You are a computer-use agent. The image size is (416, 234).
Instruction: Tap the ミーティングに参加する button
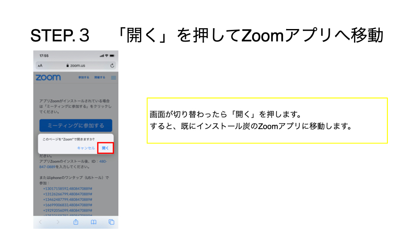76,126
